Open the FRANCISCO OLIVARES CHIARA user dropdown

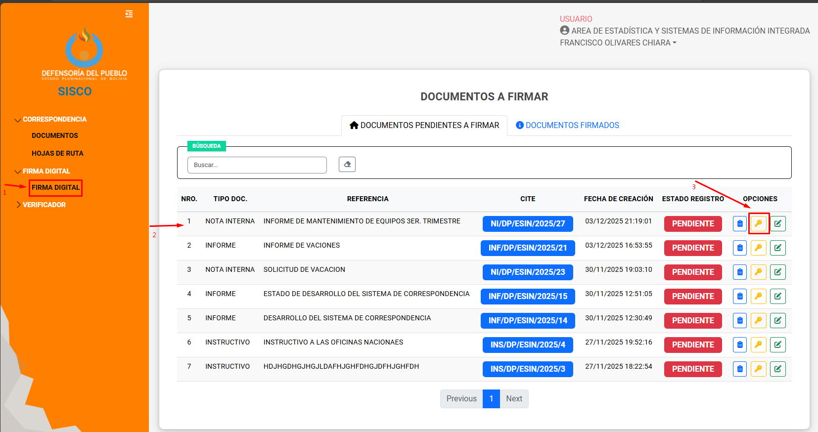pyautogui.click(x=618, y=43)
